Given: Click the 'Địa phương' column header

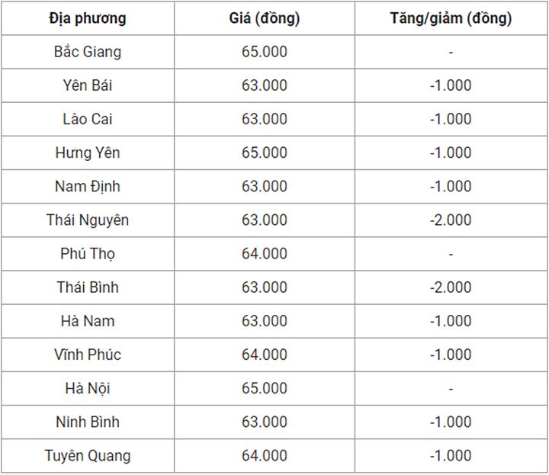Looking at the screenshot, I should pos(88,18).
